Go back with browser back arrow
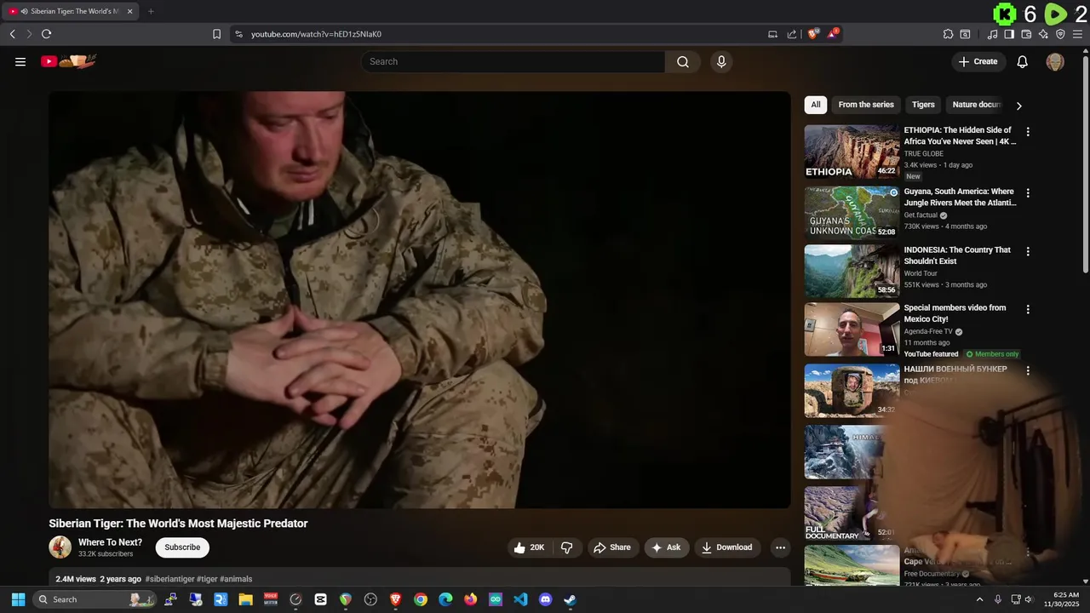This screenshot has height=613, width=1090. click(x=12, y=34)
